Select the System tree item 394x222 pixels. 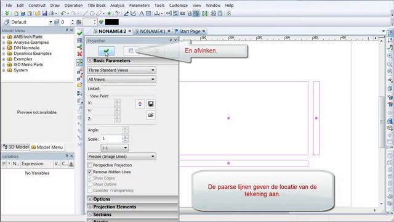click(x=20, y=70)
